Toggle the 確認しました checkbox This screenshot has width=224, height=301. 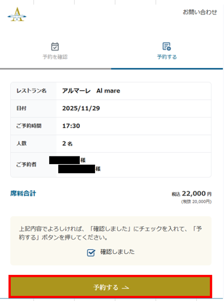point(91,253)
